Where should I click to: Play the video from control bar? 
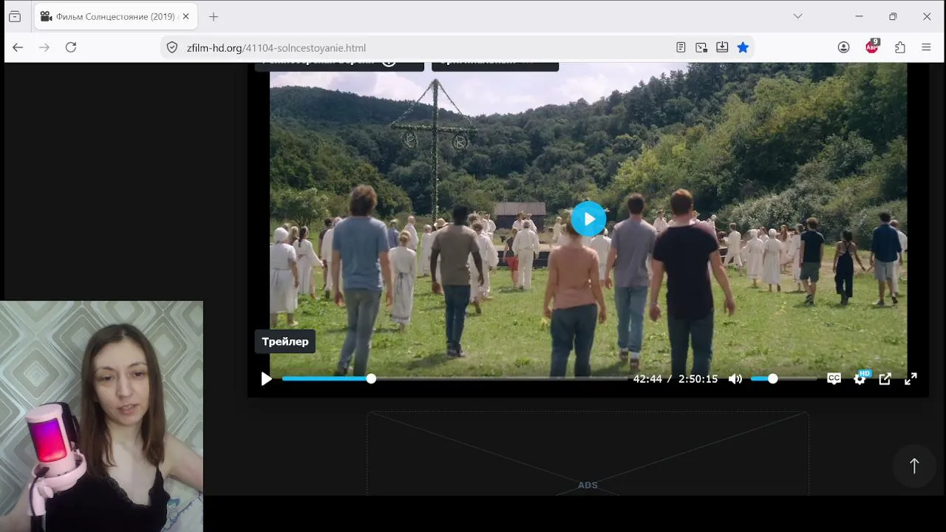pyautogui.click(x=266, y=379)
